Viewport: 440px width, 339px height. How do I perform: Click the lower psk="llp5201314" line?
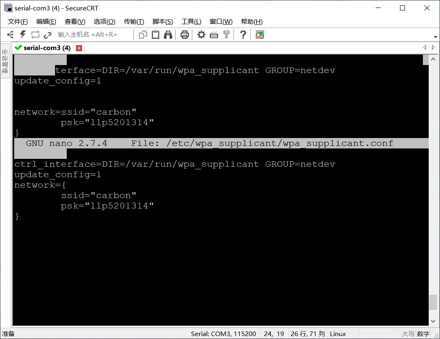(107, 206)
